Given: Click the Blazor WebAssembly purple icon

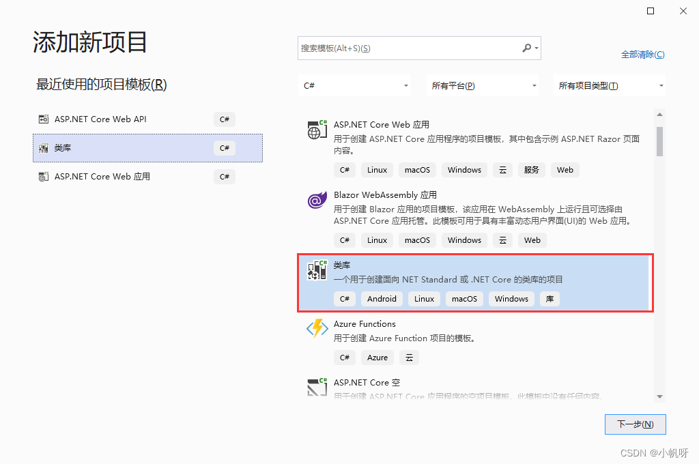Looking at the screenshot, I should pos(317,200).
